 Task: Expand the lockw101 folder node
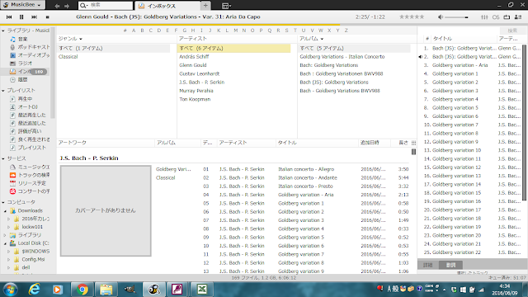9,228
